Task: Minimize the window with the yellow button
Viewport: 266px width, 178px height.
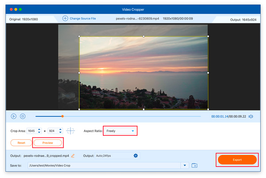Action: (x=16, y=9)
